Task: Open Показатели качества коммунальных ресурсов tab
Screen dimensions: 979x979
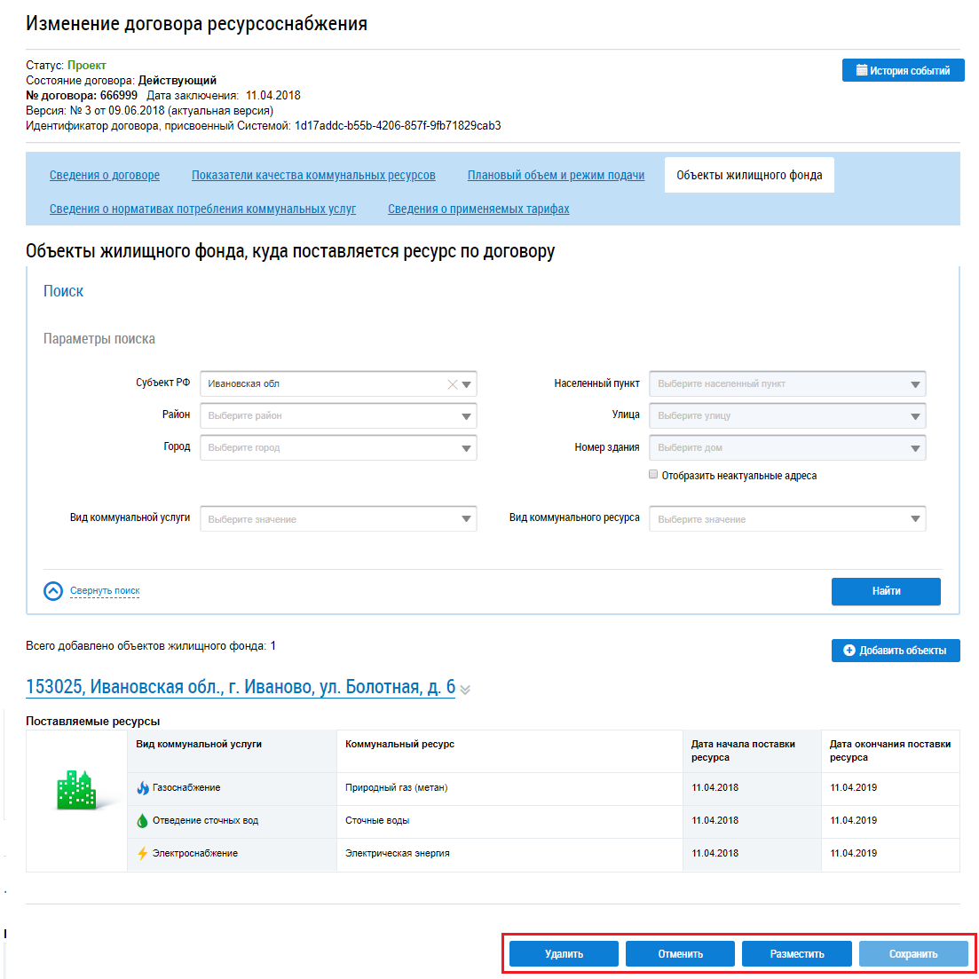Action: (313, 176)
